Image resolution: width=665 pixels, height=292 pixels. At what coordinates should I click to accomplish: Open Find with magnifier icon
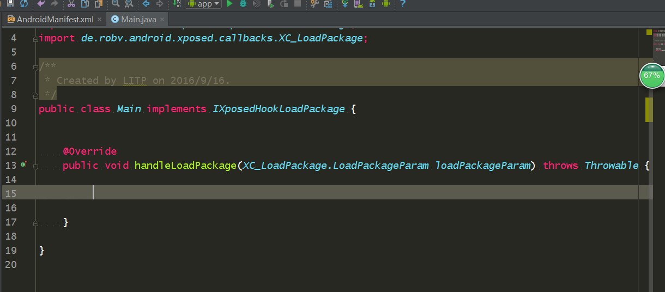116,4
